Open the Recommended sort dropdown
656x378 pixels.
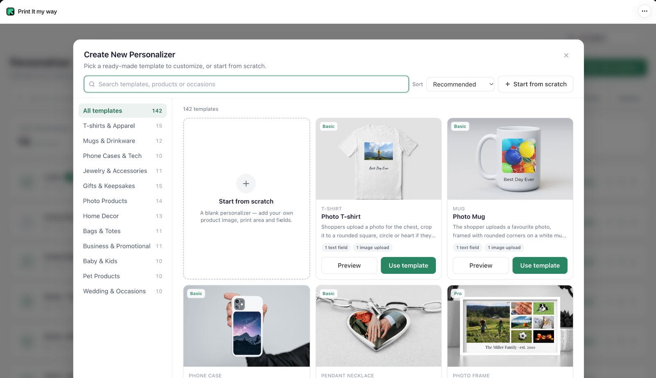pyautogui.click(x=460, y=84)
